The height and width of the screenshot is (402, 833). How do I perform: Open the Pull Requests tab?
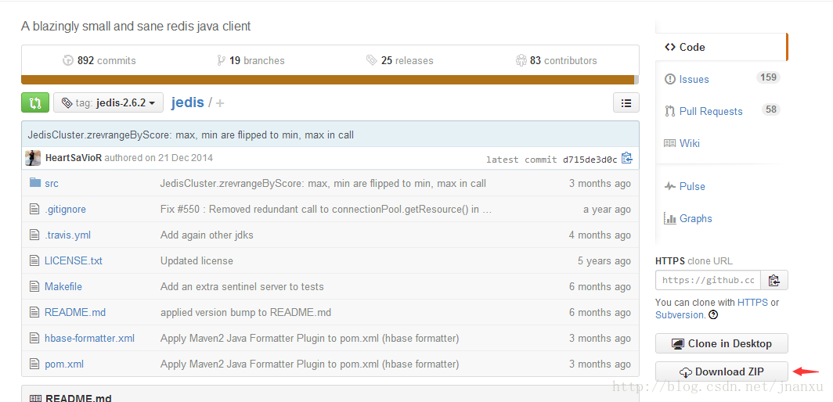click(710, 111)
